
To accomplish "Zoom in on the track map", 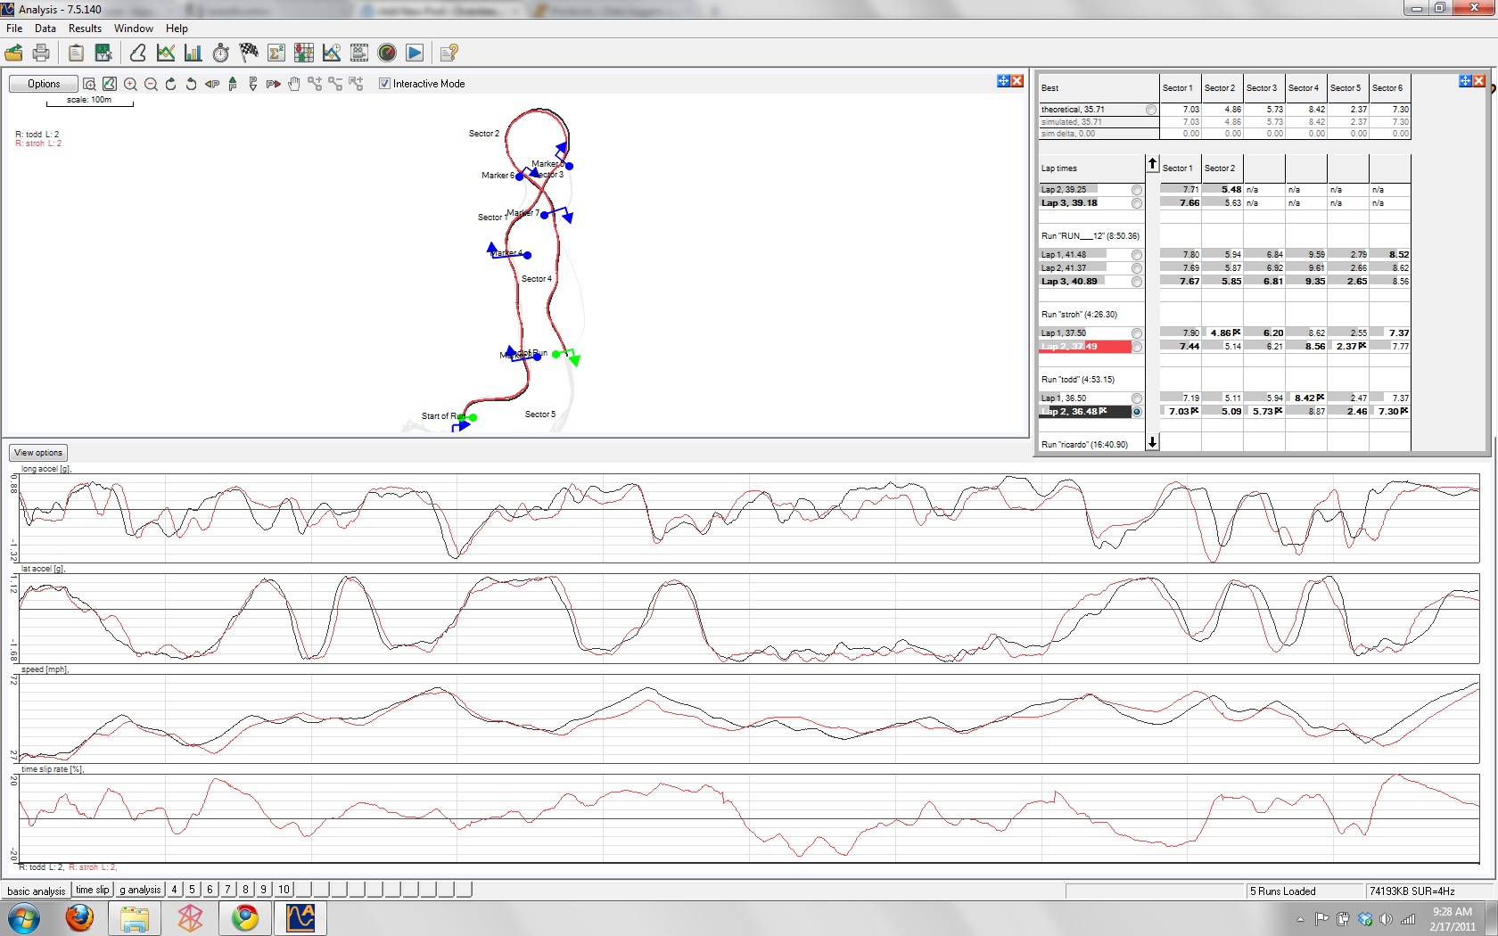I will tap(130, 84).
